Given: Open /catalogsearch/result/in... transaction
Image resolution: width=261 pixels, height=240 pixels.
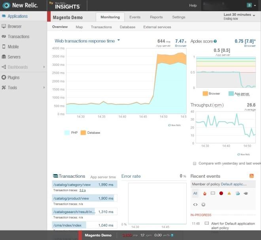Looking at the screenshot, I should [85, 211].
